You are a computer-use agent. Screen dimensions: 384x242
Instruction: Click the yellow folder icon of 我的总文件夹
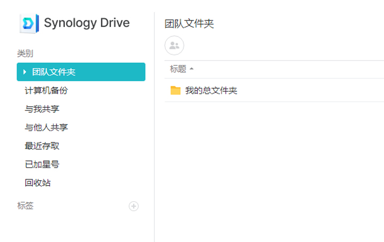pos(175,90)
